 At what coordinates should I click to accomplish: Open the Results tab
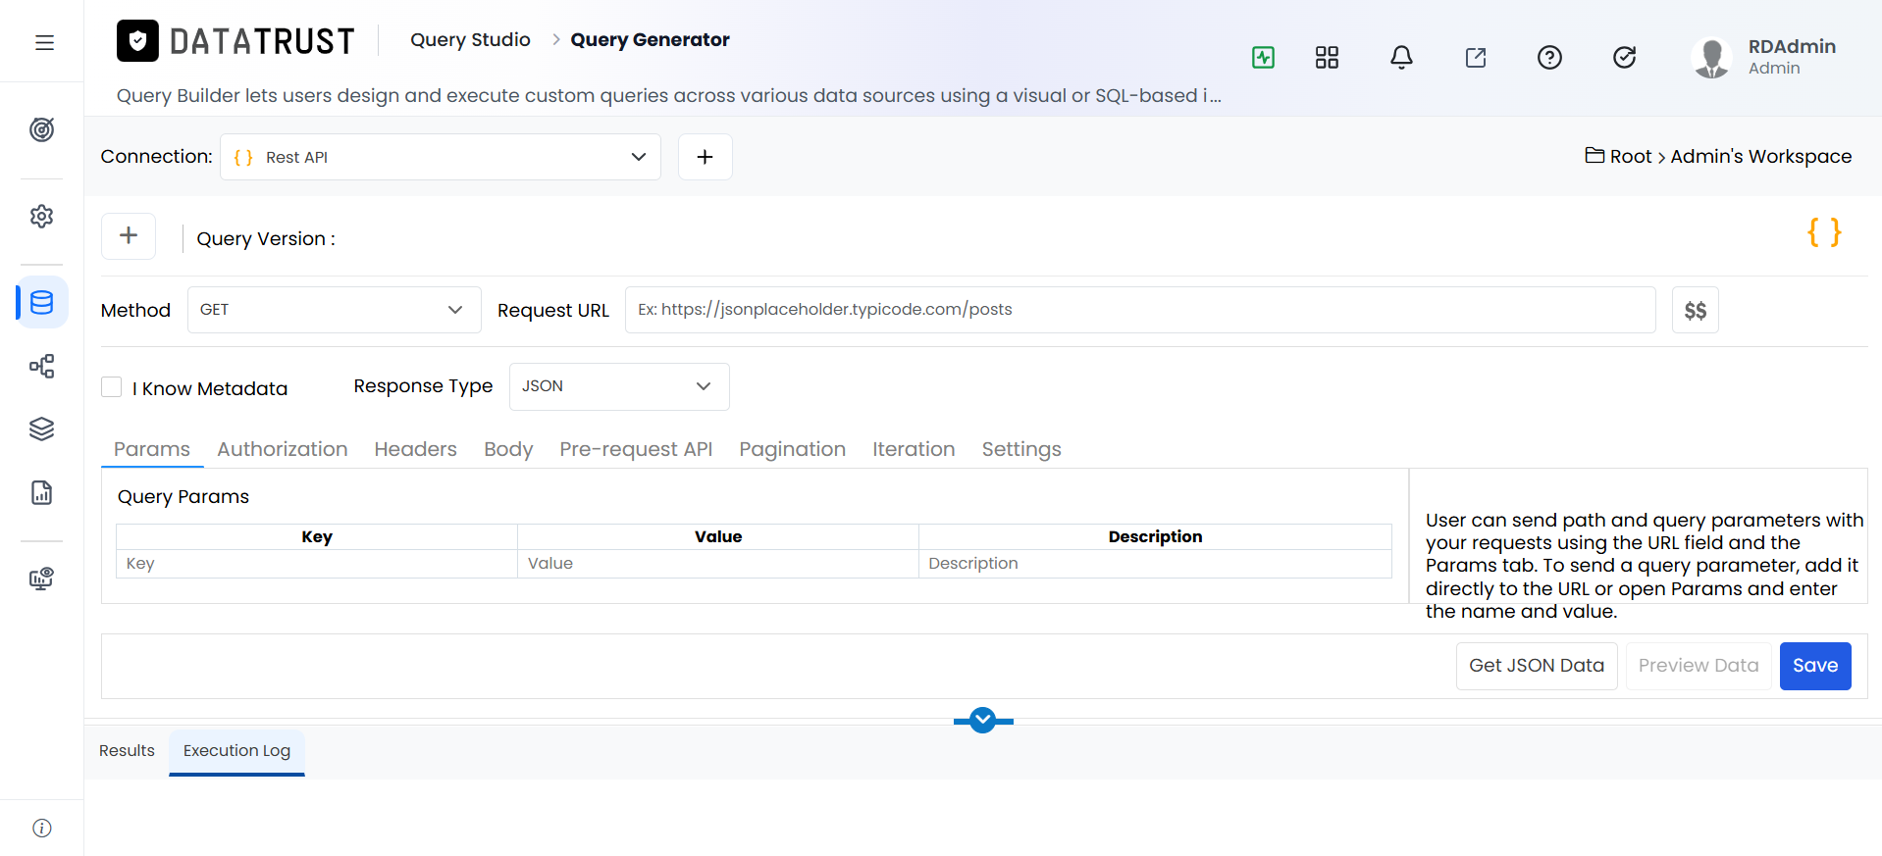pos(127,750)
